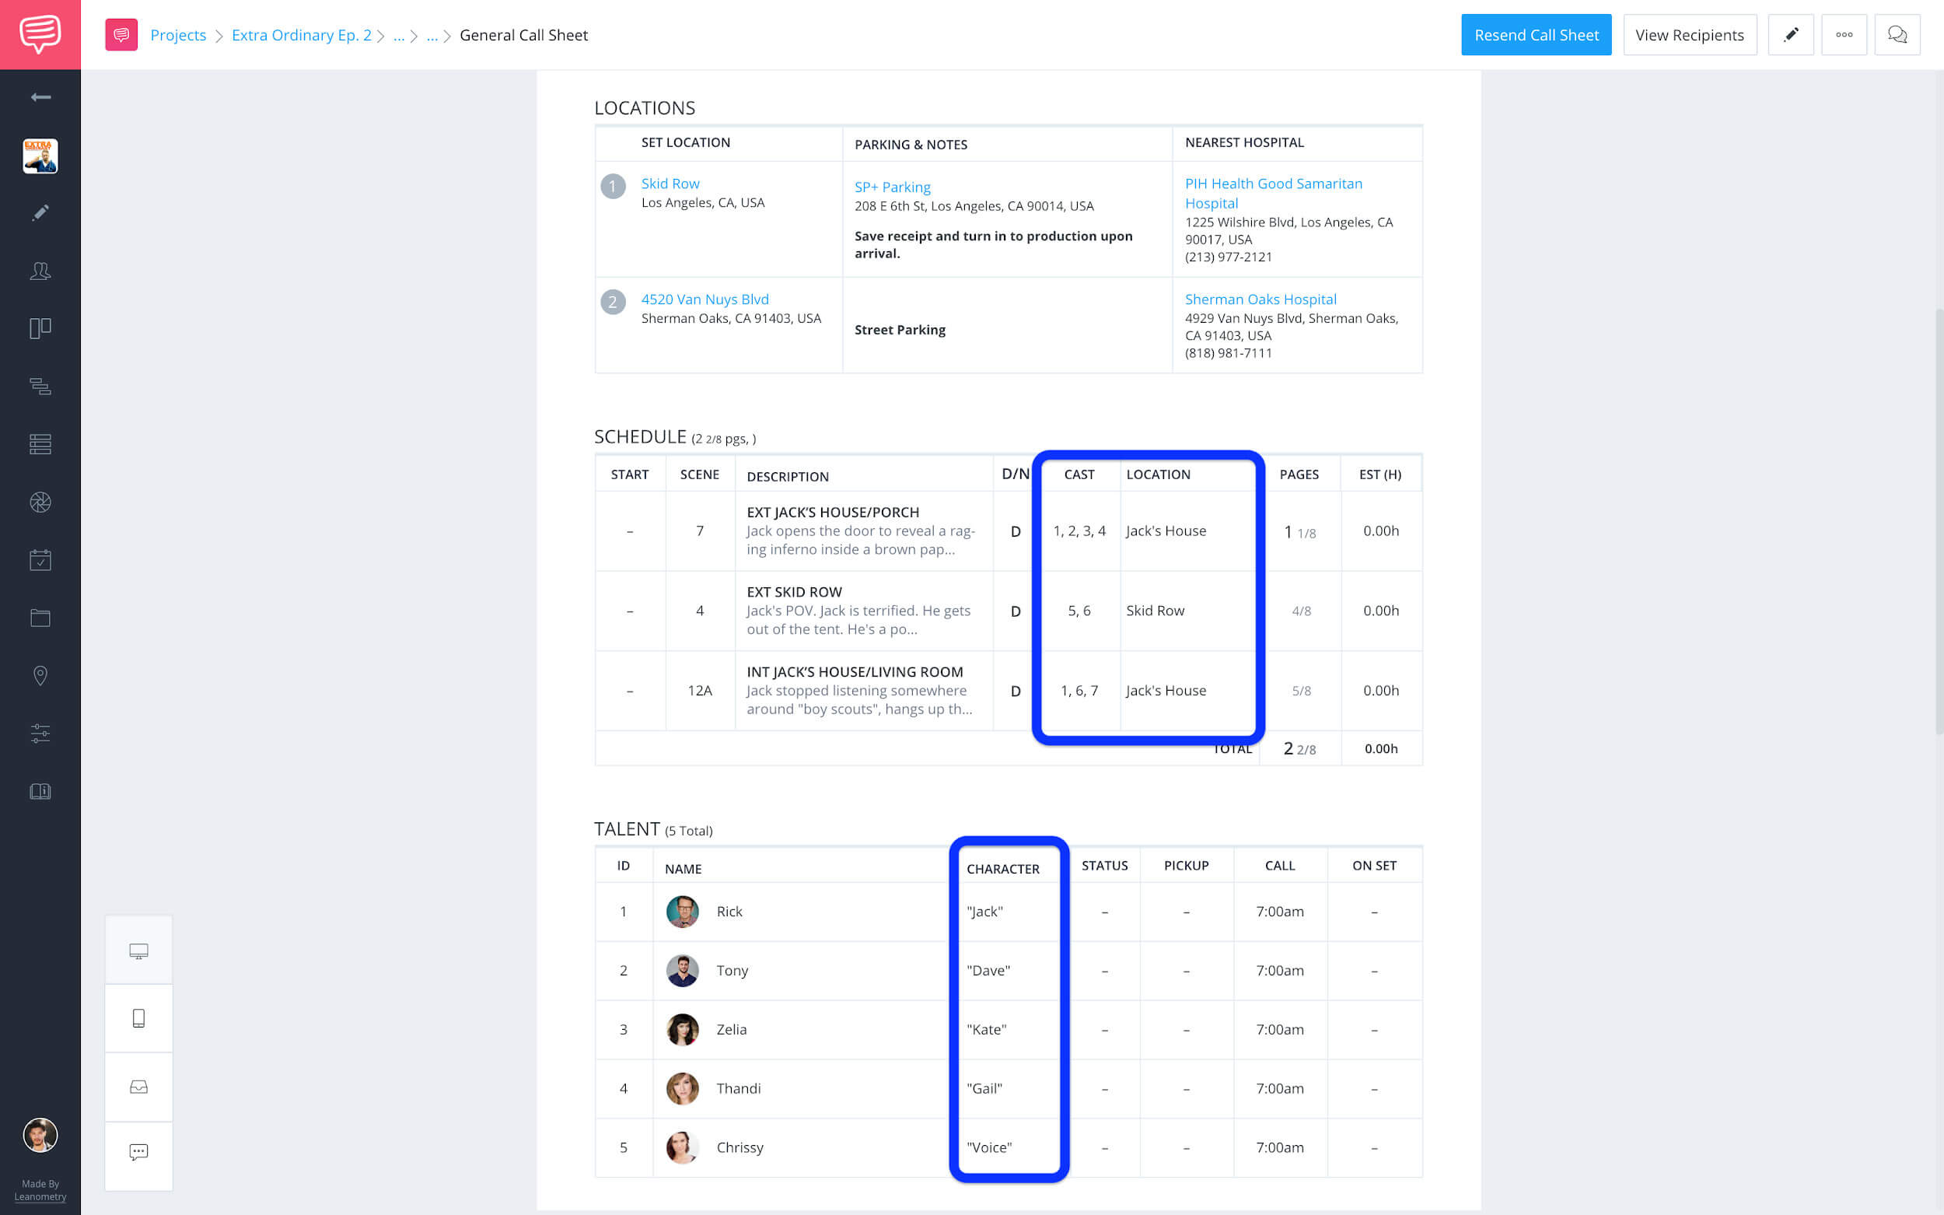Screen dimensions: 1944x1215
Task: Click Extra Ordinary Ep. 2 breadcrumb link
Action: coord(302,35)
